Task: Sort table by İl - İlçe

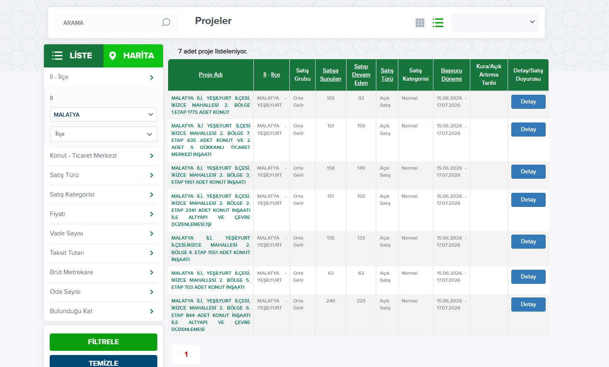Action: pyautogui.click(x=272, y=75)
